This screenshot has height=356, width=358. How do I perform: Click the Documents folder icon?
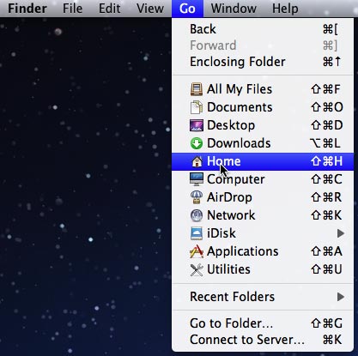pyautogui.click(x=197, y=107)
